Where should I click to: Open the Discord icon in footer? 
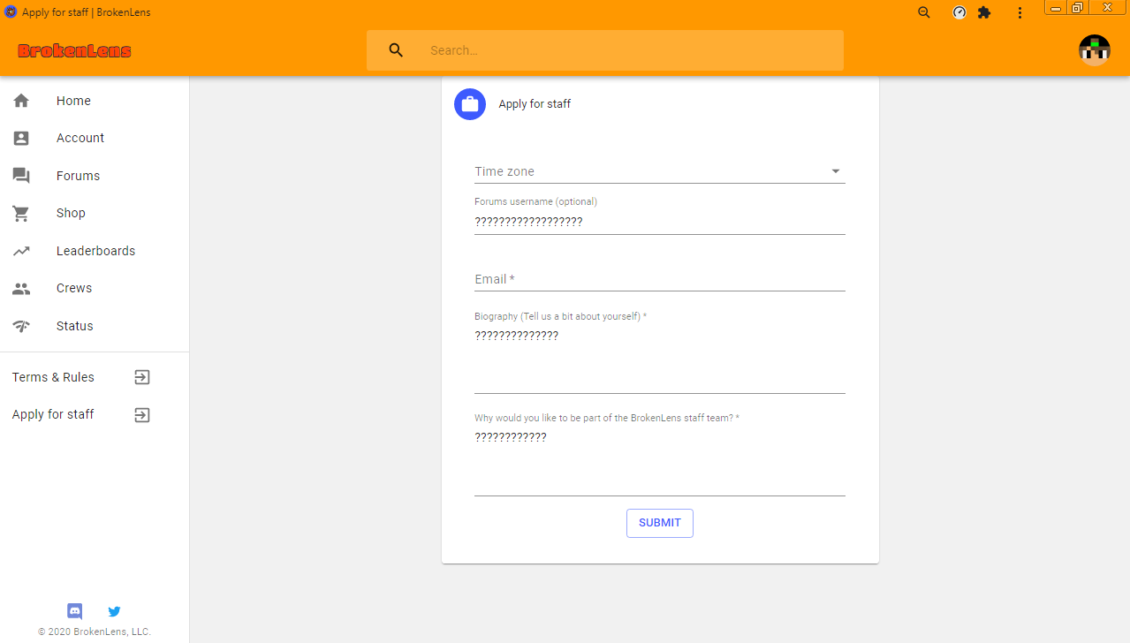(75, 610)
